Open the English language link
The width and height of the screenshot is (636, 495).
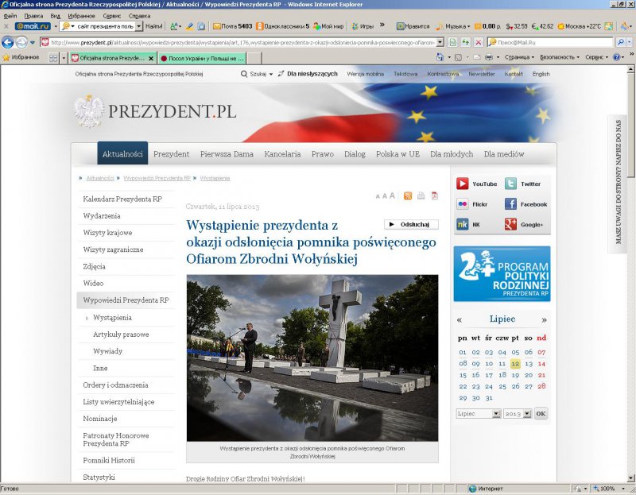tap(541, 74)
